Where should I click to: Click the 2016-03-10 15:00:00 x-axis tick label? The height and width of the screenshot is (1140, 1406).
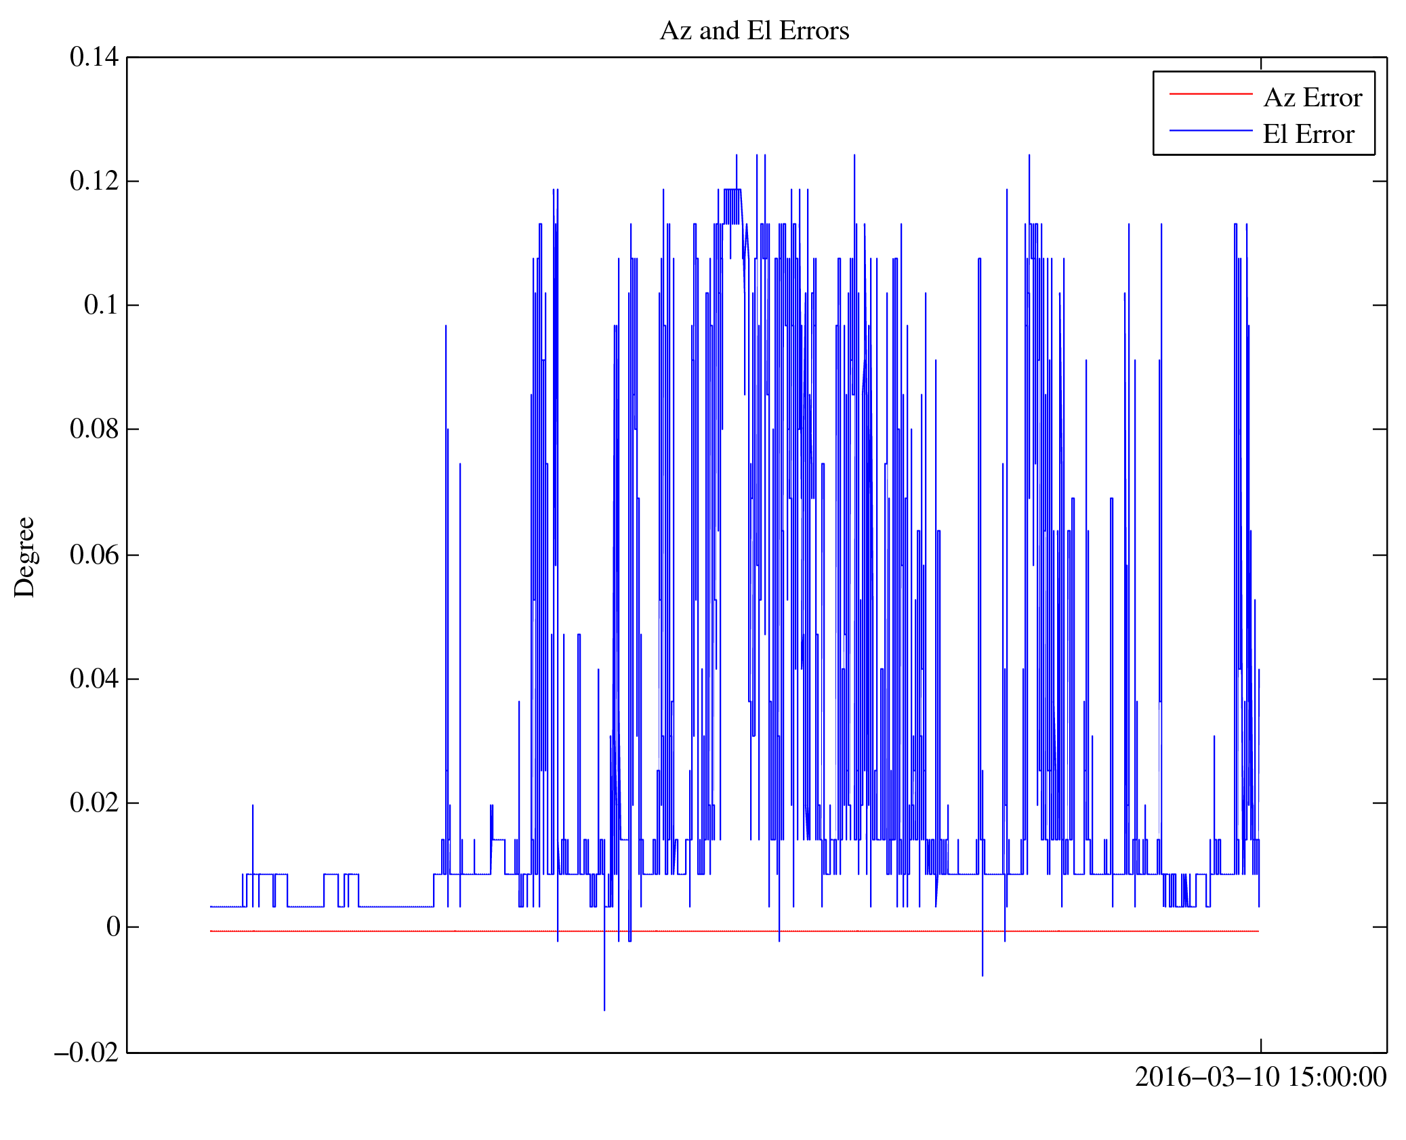pyautogui.click(x=1260, y=1077)
